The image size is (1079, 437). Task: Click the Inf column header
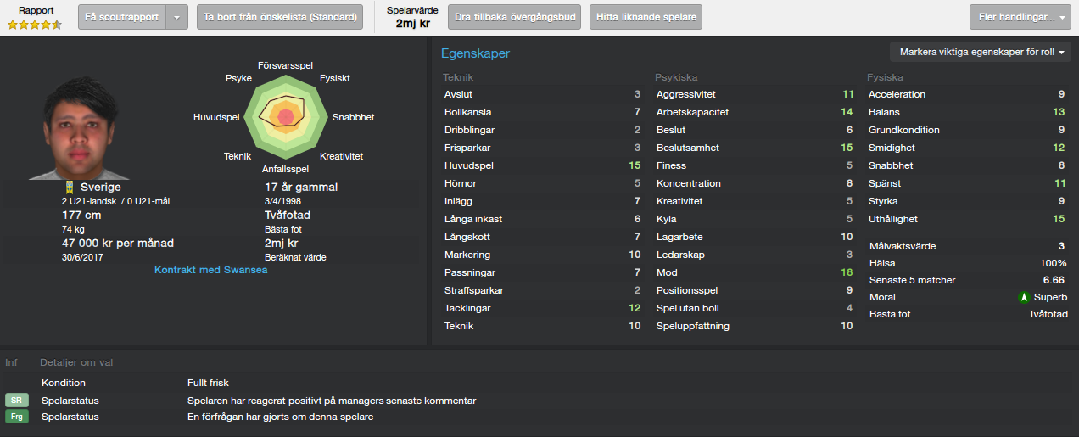11,362
